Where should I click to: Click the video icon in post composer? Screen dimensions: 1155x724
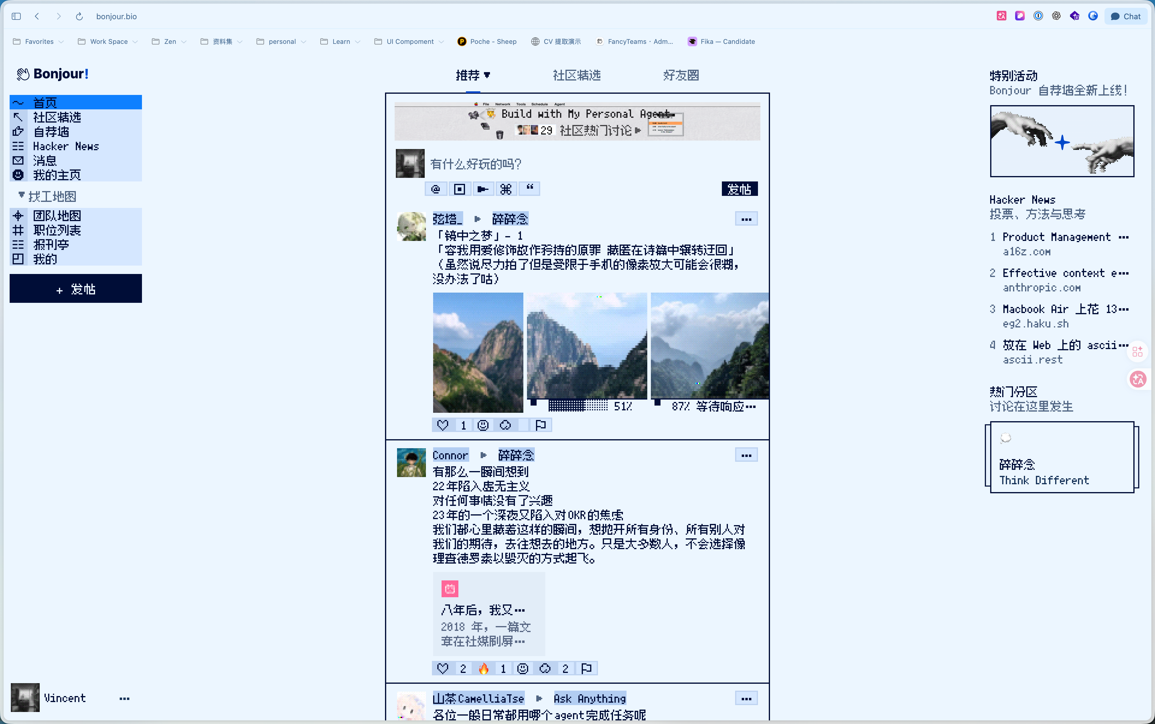483,189
